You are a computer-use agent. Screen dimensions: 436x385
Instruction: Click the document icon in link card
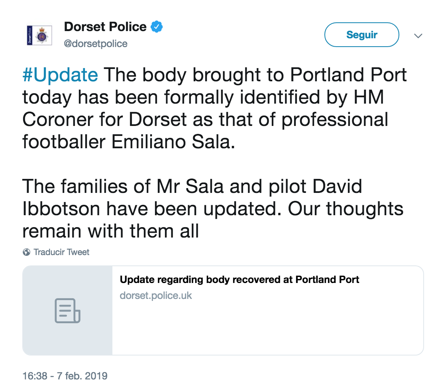67,310
